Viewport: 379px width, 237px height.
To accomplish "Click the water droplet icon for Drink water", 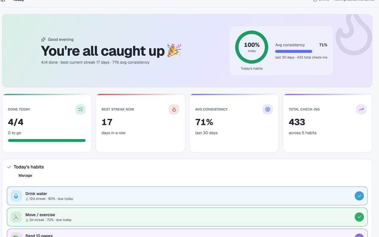I will click(16, 196).
